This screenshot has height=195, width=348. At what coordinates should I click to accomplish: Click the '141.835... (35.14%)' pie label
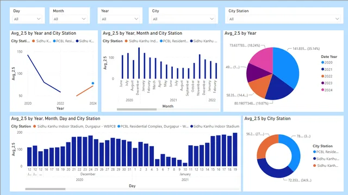click(x=306, y=49)
